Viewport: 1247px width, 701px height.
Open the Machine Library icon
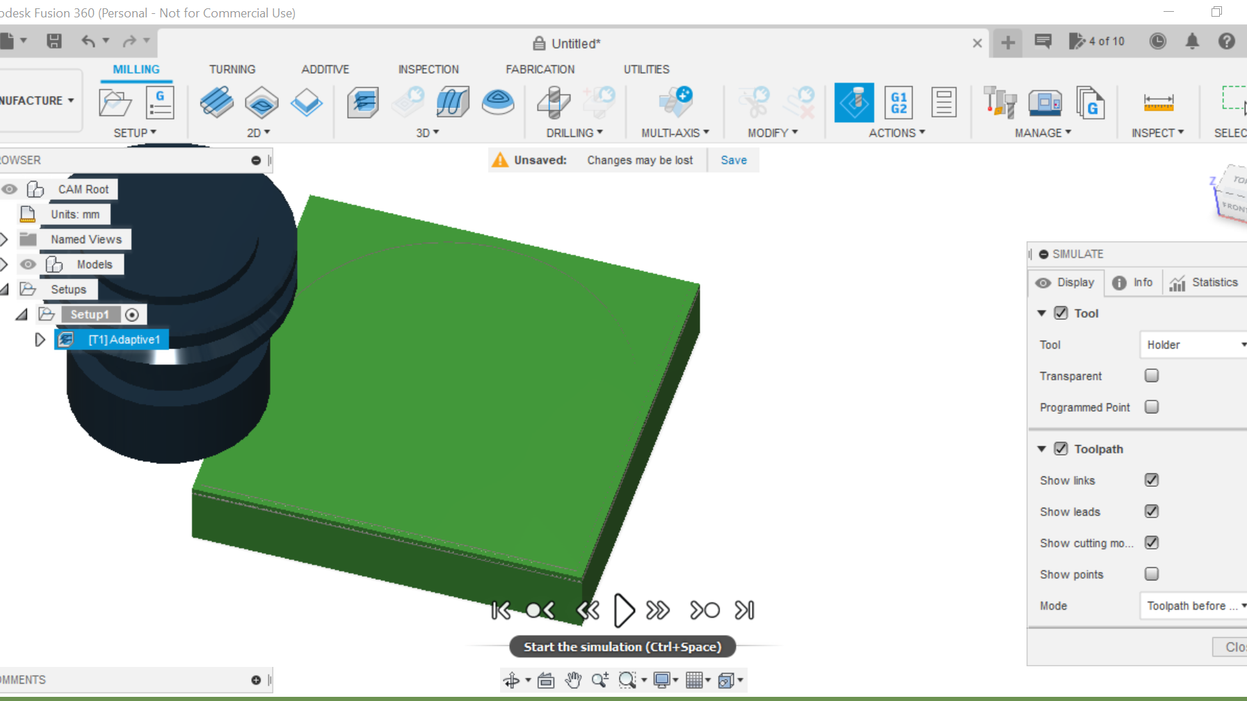coord(1045,102)
